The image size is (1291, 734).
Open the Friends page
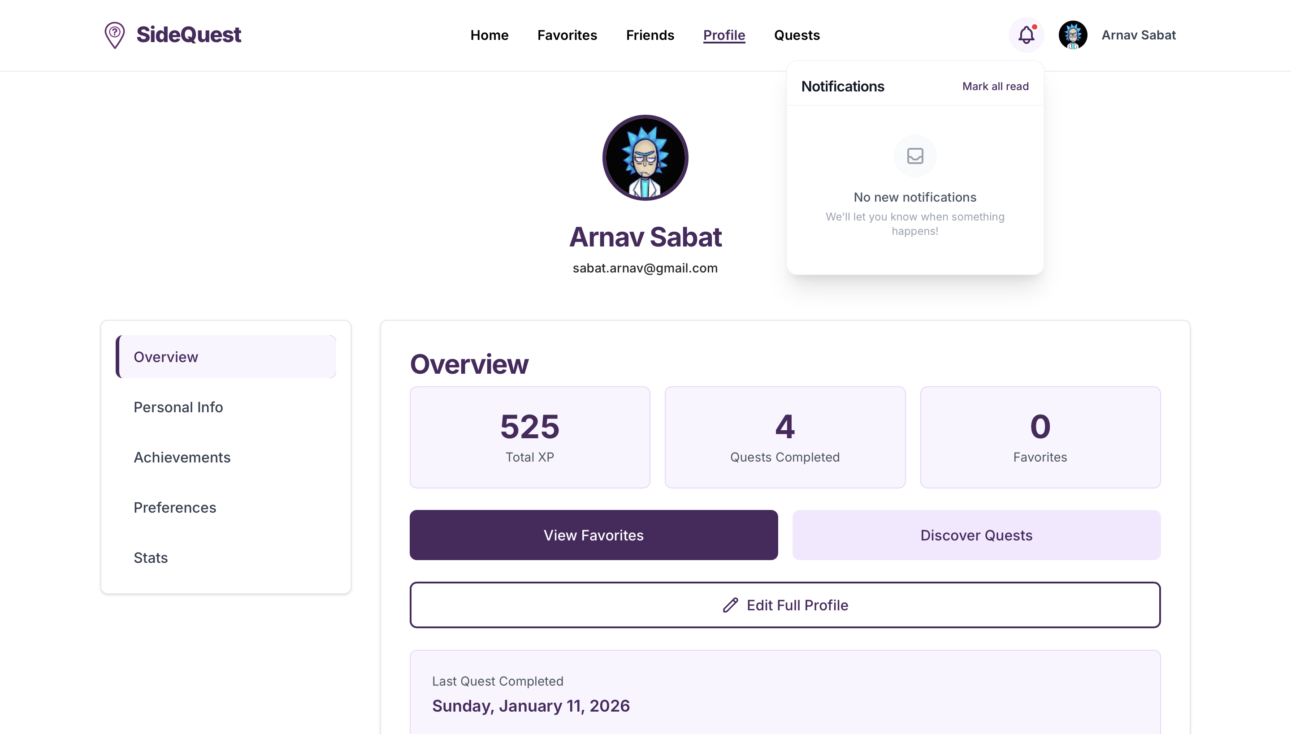coord(650,35)
